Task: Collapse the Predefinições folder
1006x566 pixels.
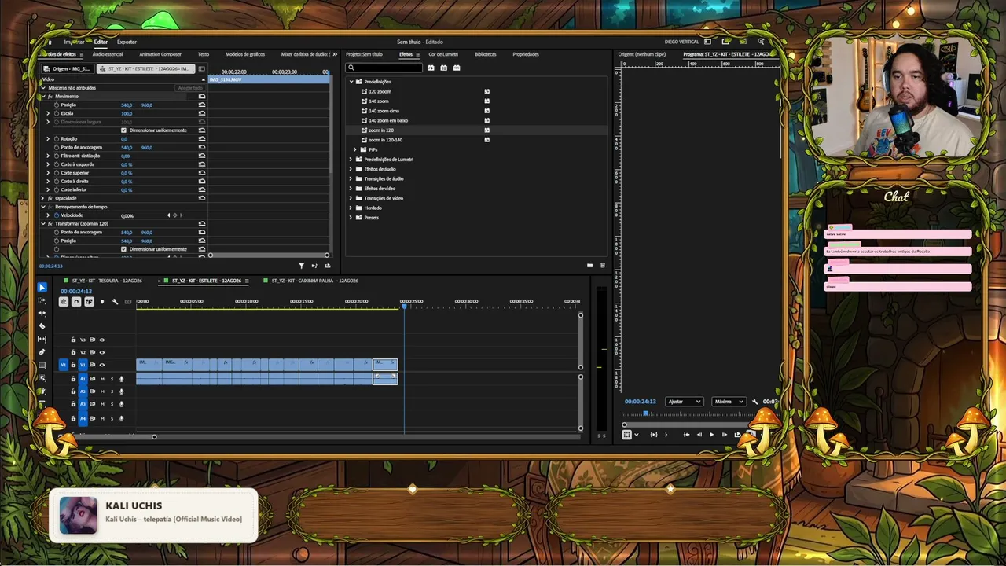Action: pos(351,82)
